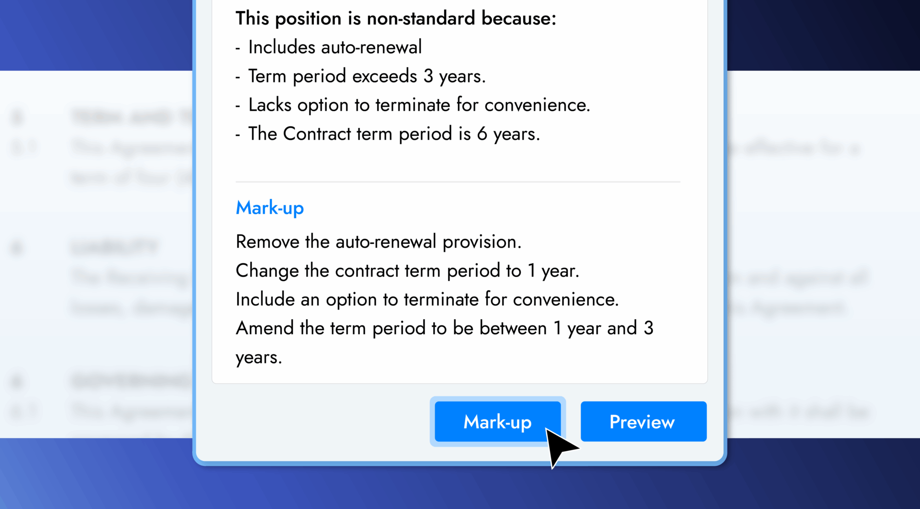Click the horizontal divider above Mark-up heading
Screen dimensions: 920x509
[x=458, y=182]
